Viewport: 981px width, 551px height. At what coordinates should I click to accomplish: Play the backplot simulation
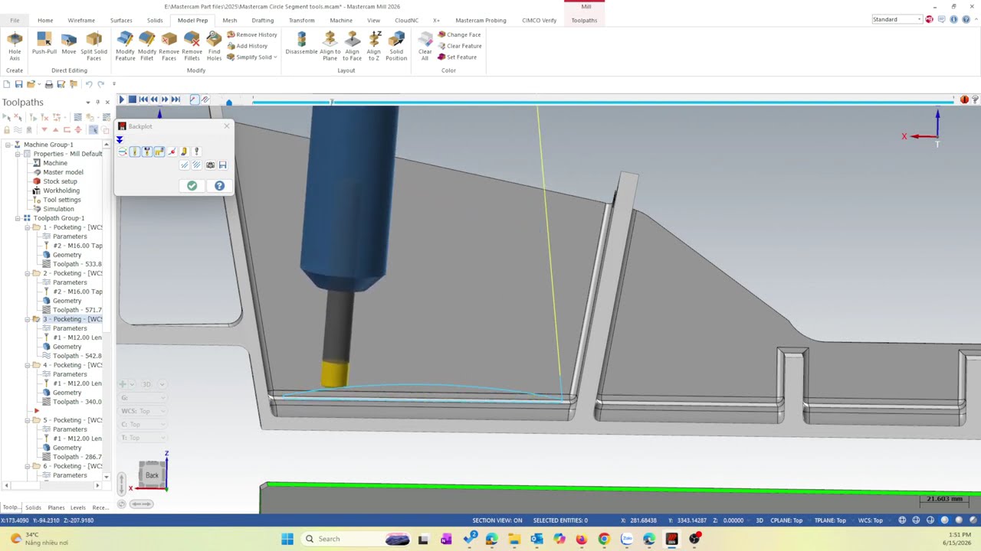coord(121,99)
